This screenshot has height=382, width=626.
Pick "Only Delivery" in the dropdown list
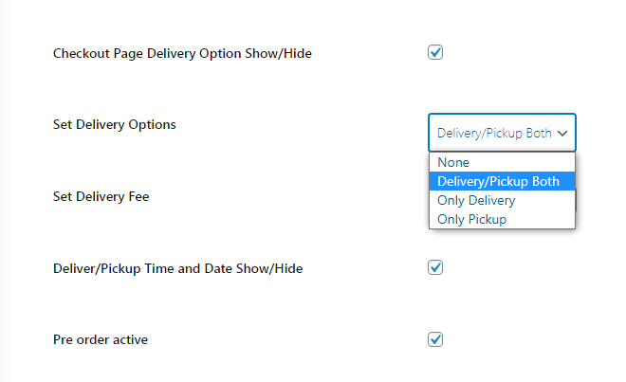[476, 200]
